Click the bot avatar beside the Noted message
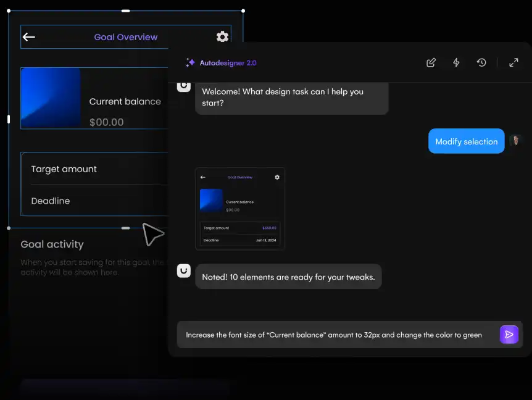The height and width of the screenshot is (400, 532). [x=183, y=270]
